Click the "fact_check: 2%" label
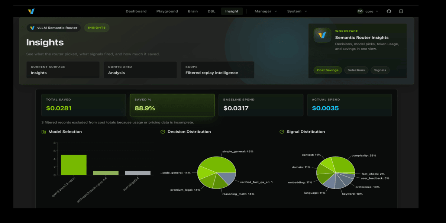 coord(373,174)
